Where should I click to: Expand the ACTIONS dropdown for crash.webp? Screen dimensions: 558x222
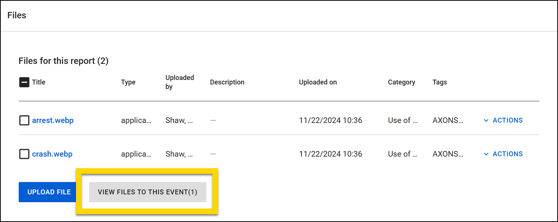(x=508, y=154)
